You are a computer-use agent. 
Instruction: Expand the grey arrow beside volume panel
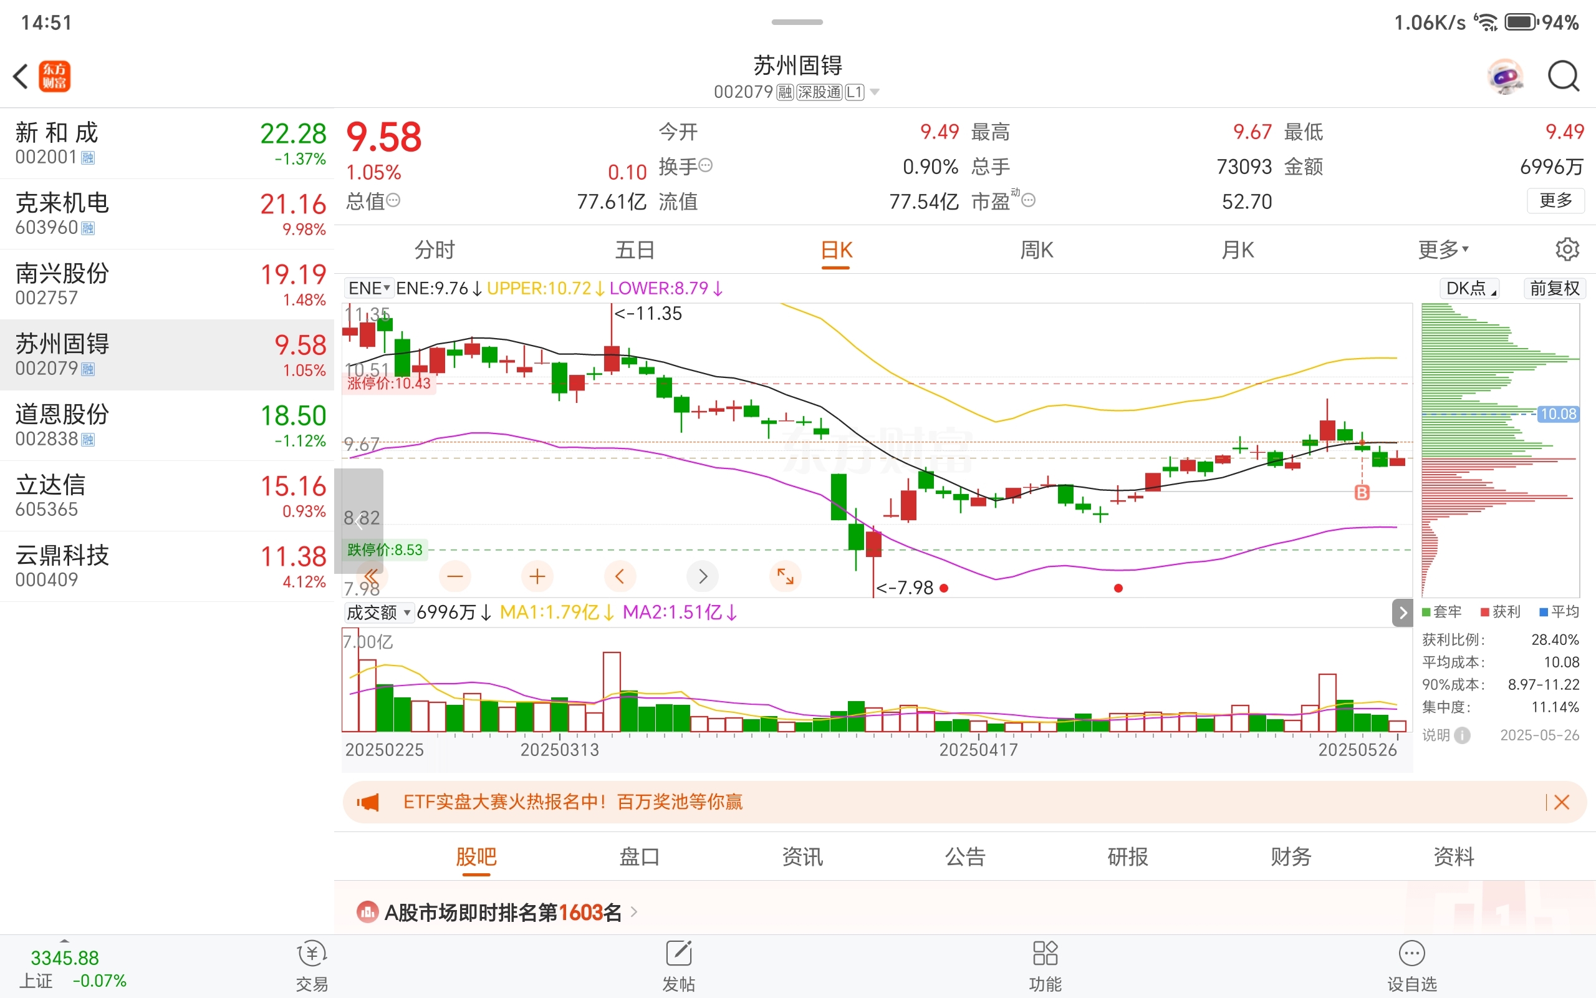[x=1402, y=613]
